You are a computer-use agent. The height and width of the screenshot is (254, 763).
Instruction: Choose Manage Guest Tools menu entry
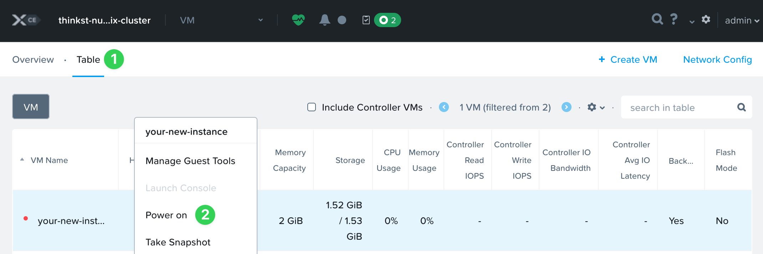pyautogui.click(x=190, y=161)
